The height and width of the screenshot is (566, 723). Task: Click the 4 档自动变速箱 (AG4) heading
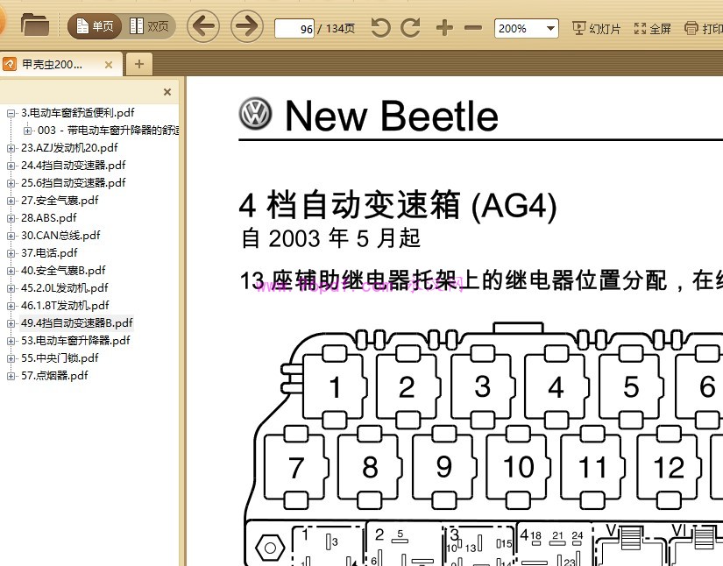click(x=399, y=206)
